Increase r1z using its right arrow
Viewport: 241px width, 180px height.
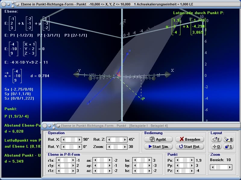tap(73, 171)
